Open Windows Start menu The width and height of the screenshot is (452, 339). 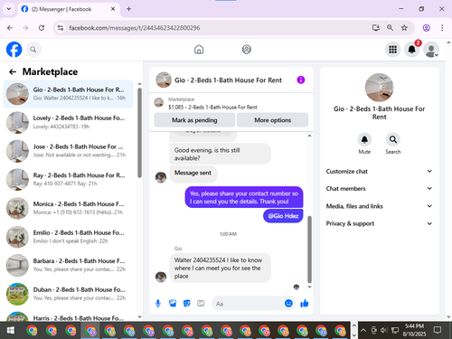click(x=10, y=330)
